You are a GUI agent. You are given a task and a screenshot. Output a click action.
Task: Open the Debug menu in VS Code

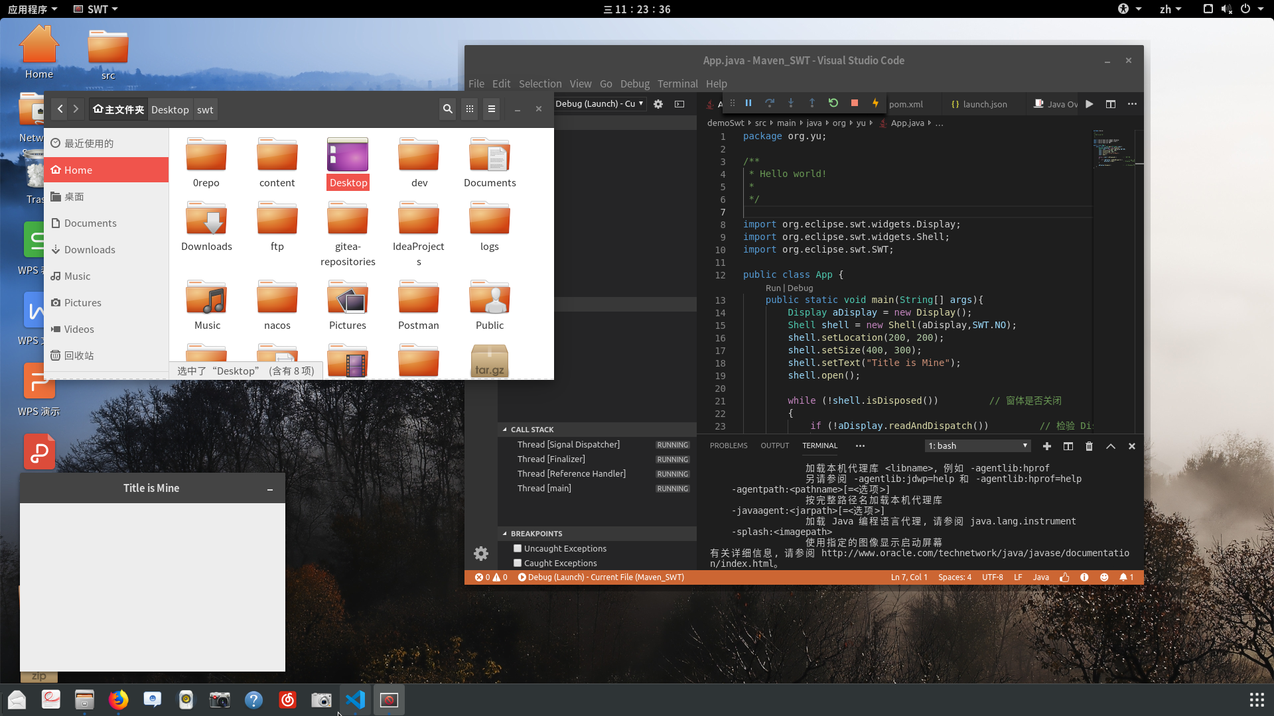pyautogui.click(x=635, y=84)
